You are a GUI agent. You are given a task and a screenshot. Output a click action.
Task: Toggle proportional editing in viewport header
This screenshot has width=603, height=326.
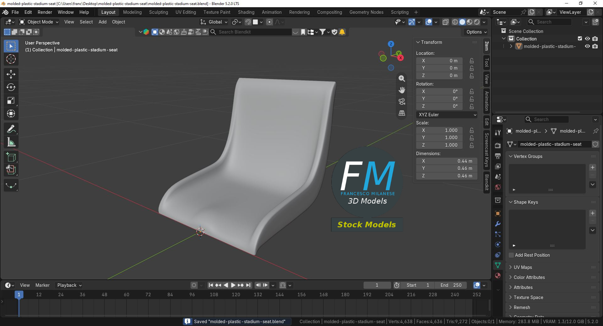point(269,22)
